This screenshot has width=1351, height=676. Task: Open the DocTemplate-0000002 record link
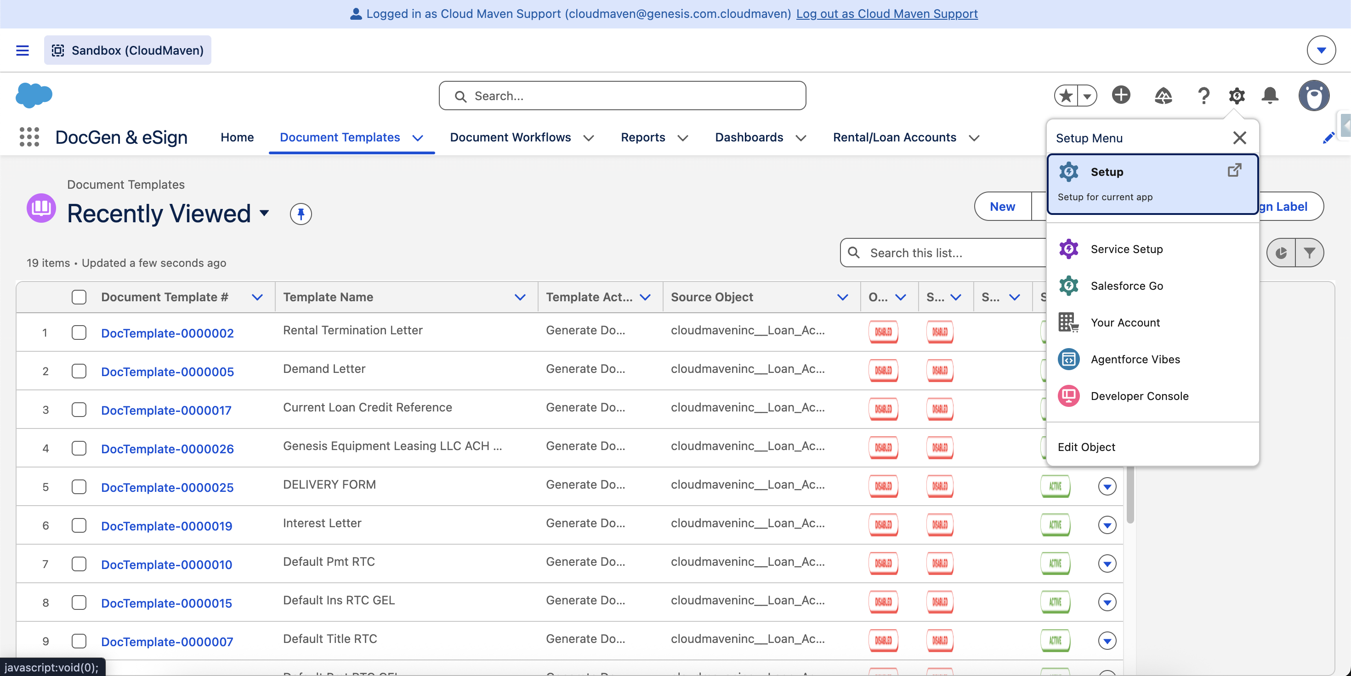[167, 333]
